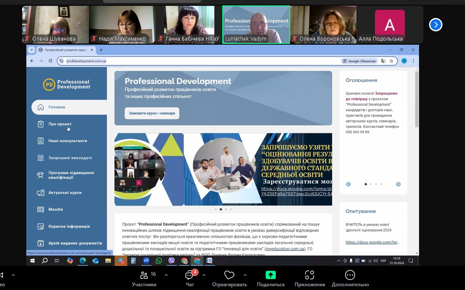Go back in the Chrome browser
The height and width of the screenshot is (290, 465).
click(32, 61)
